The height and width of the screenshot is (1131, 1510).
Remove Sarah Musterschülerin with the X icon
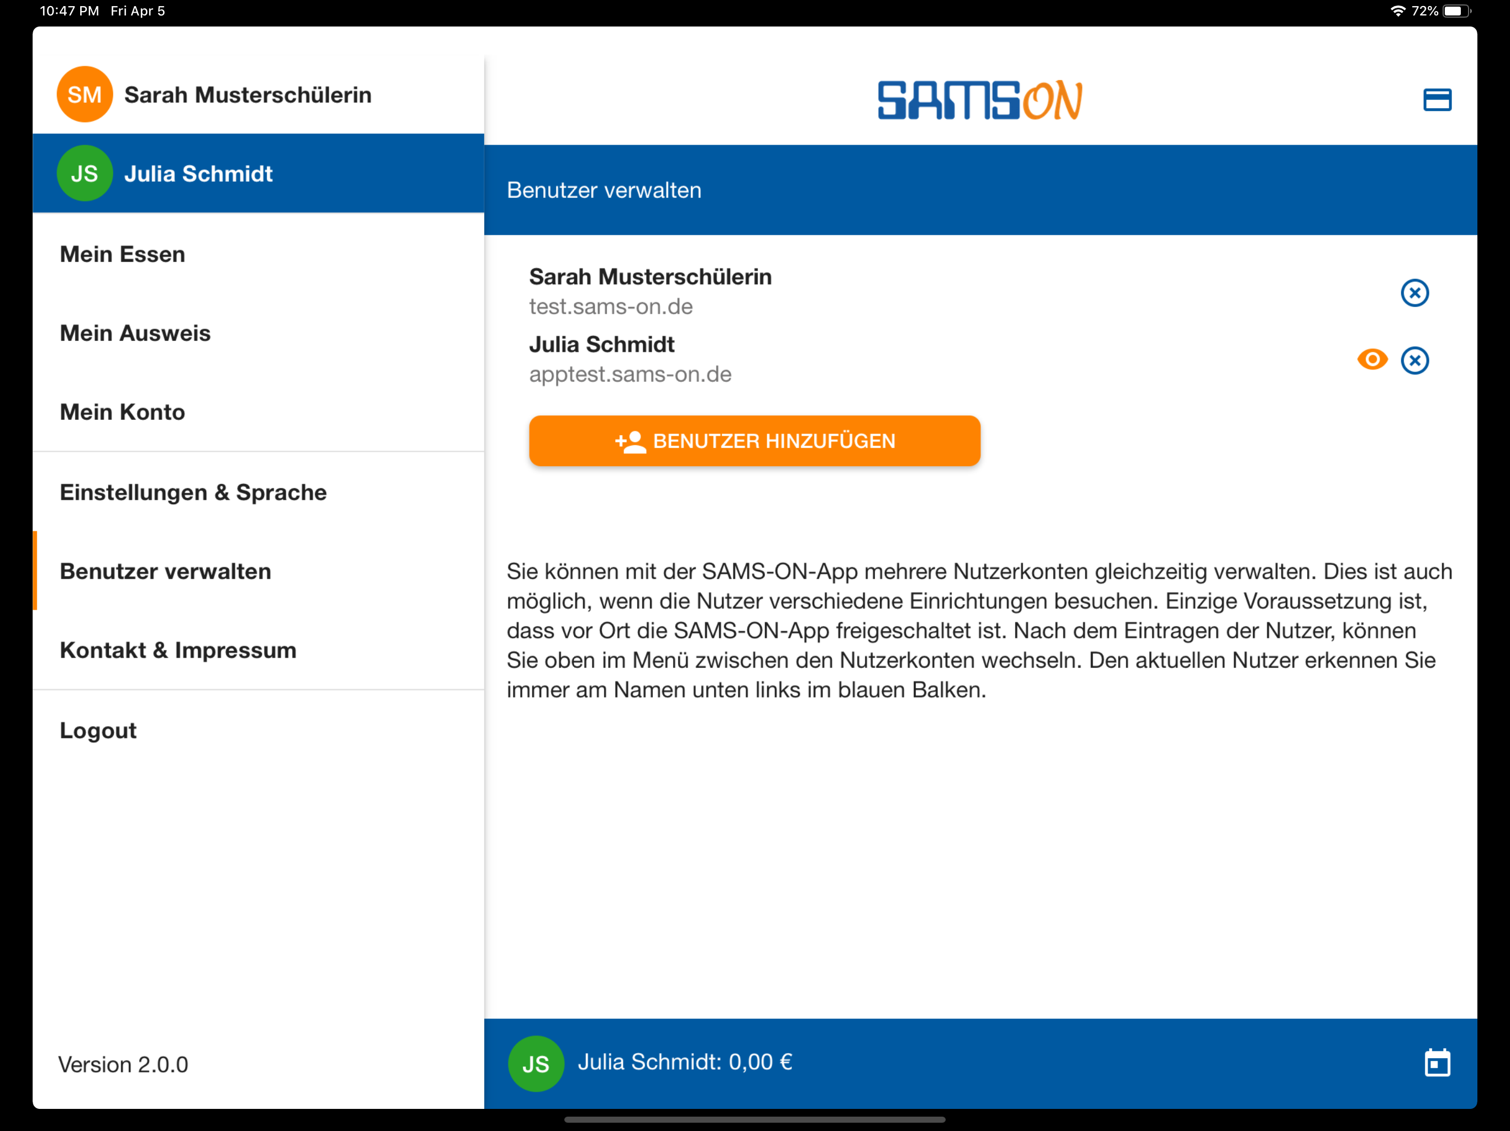coord(1414,293)
